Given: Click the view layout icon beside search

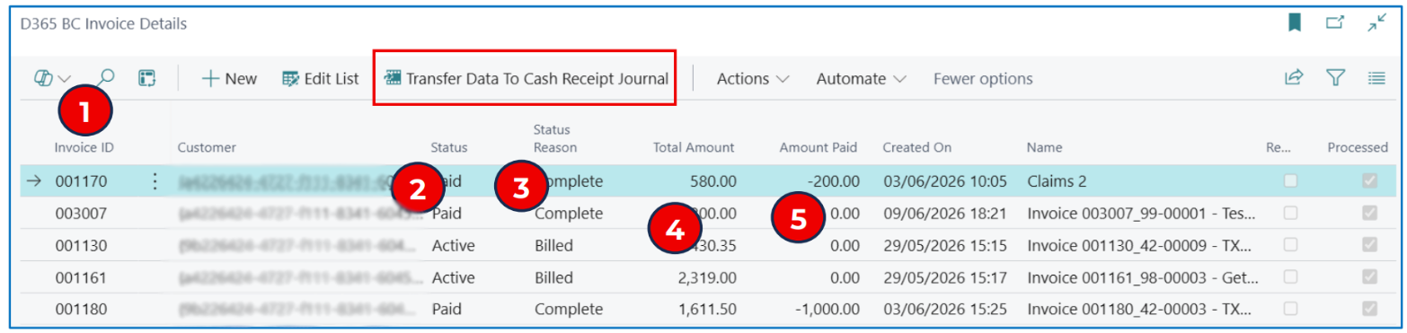Looking at the screenshot, I should tap(146, 78).
